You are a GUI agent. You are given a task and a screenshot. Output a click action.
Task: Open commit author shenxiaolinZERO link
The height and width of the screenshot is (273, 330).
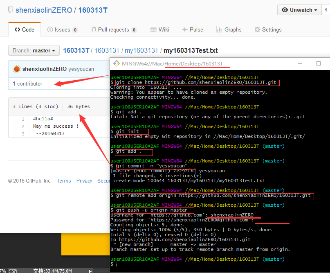coord(45,69)
